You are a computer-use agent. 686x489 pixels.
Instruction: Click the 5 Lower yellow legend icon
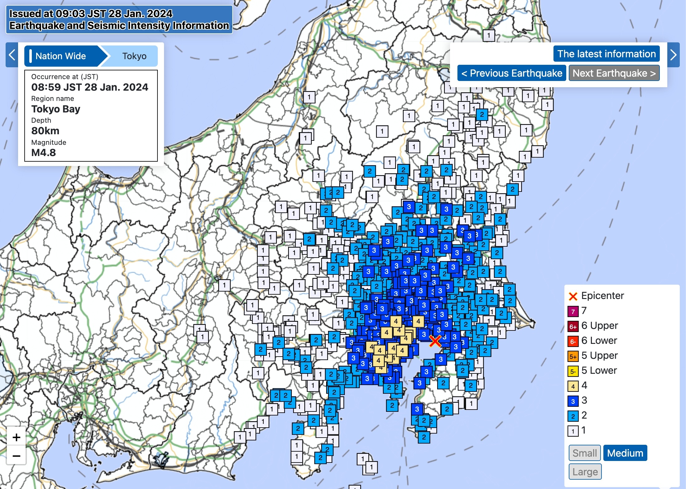point(573,371)
